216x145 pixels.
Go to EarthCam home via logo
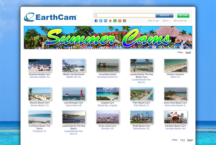[50, 17]
